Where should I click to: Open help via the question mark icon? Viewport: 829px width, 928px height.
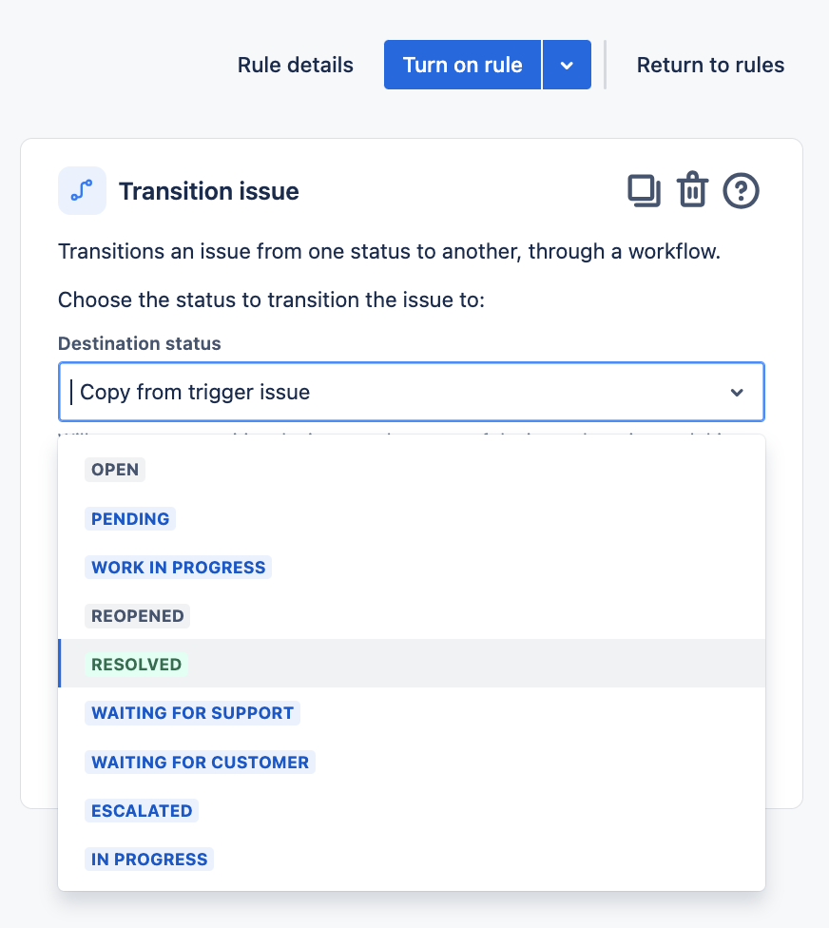pos(741,190)
